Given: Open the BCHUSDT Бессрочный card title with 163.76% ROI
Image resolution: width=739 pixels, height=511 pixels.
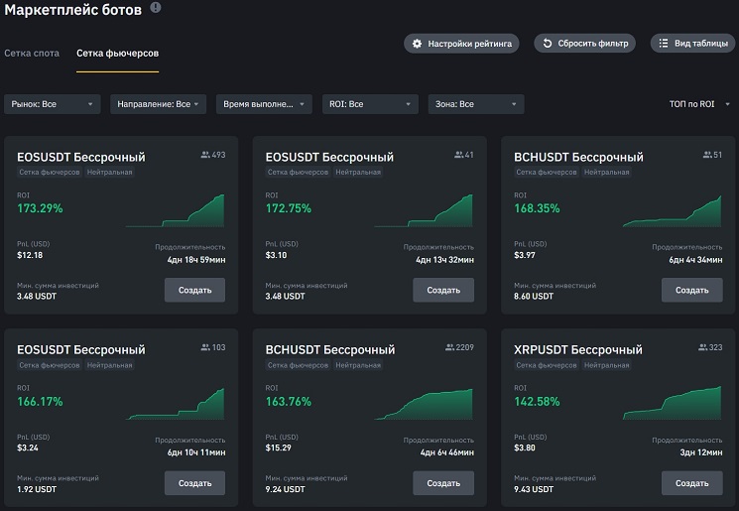Looking at the screenshot, I should 330,349.
